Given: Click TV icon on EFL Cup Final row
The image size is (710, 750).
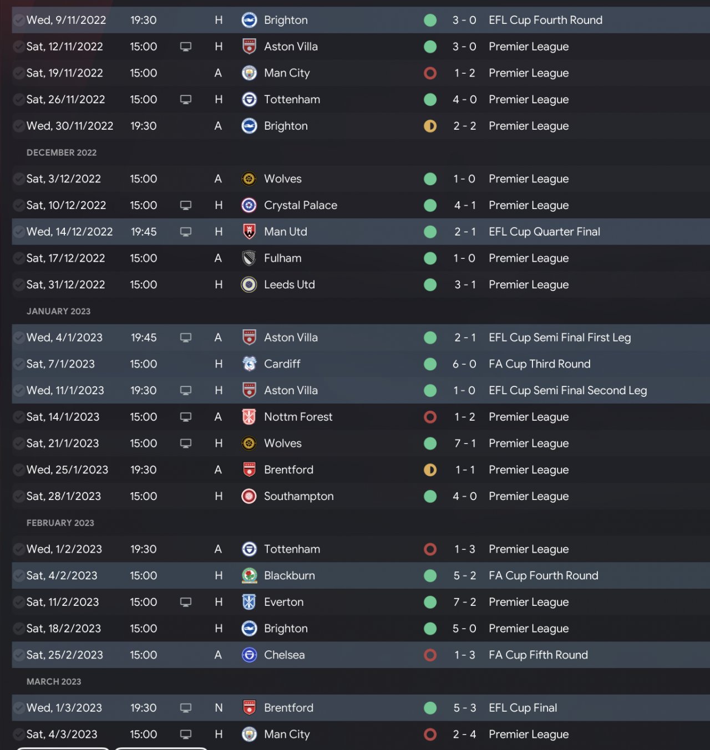Looking at the screenshot, I should [186, 708].
